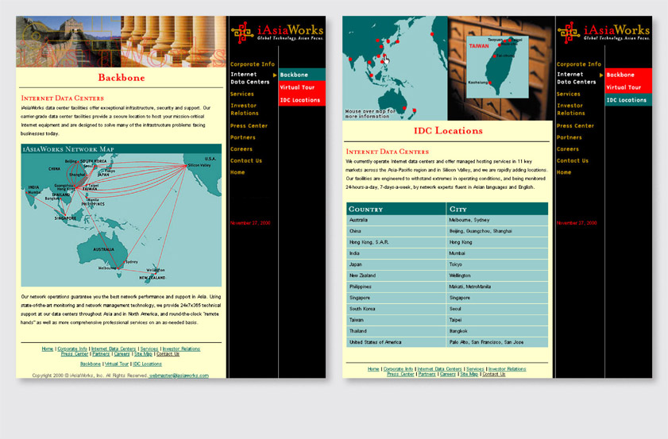Follow Services footer link on Backbone page
The image size is (668, 439).
149,349
